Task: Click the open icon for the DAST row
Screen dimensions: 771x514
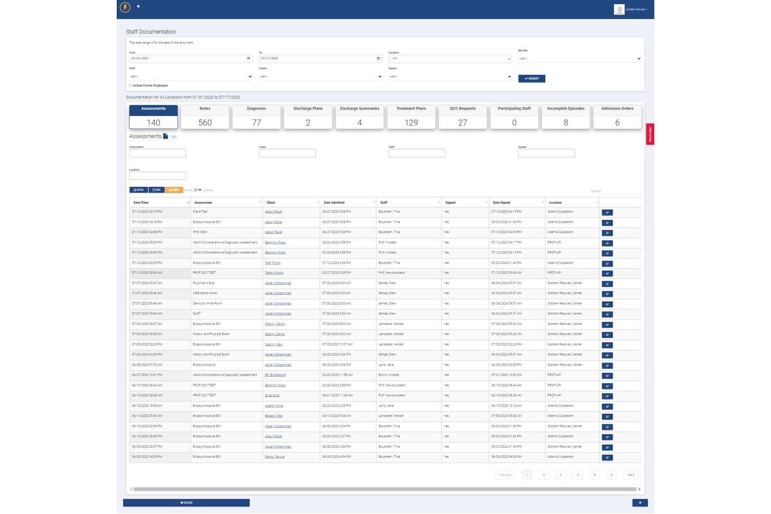Action: point(607,315)
